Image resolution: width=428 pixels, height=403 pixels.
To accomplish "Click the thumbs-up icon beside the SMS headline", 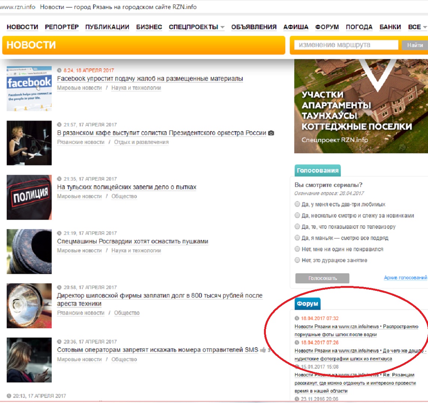I will (263, 350).
